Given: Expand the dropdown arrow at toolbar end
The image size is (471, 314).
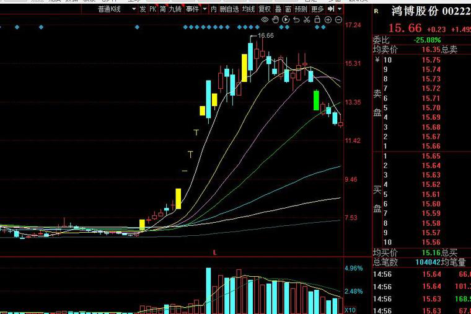Looking at the screenshot, I should coord(340,9).
